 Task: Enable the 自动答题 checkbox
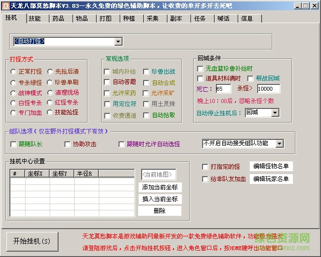click(x=107, y=82)
